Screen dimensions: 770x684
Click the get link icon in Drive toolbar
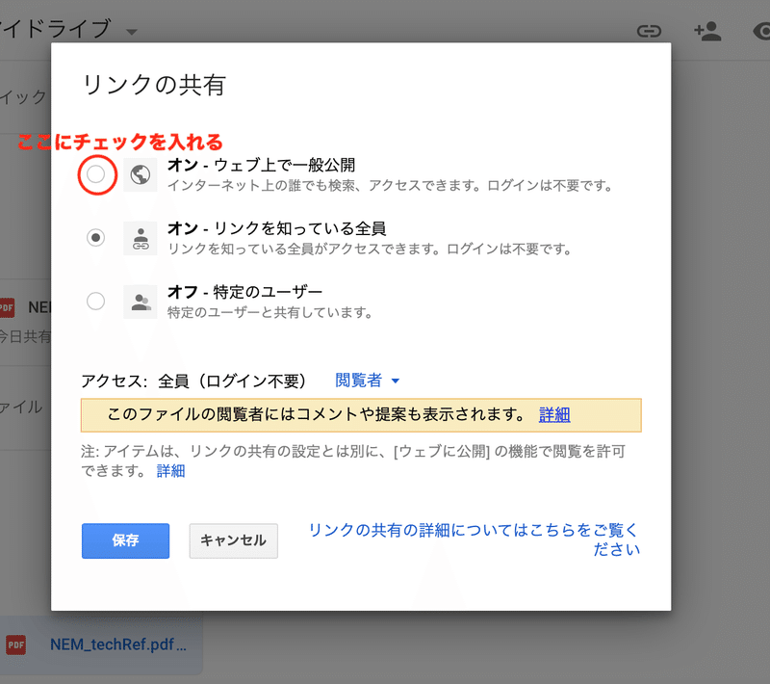(649, 32)
